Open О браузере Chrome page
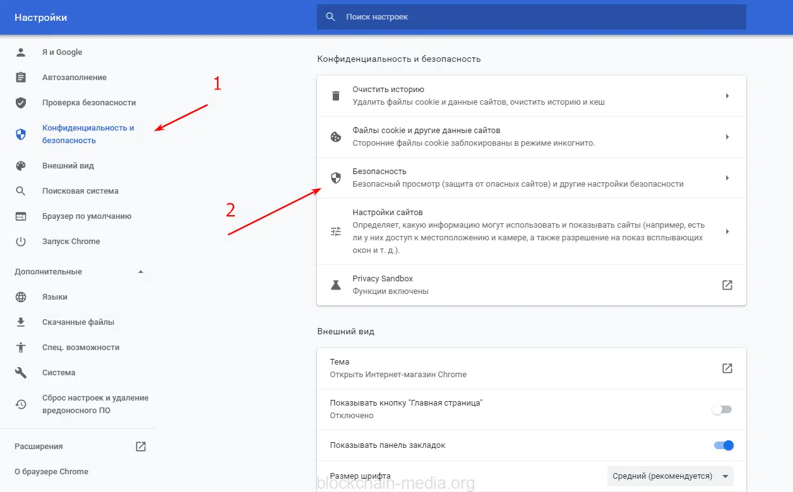The width and height of the screenshot is (793, 492). pyautogui.click(x=51, y=472)
